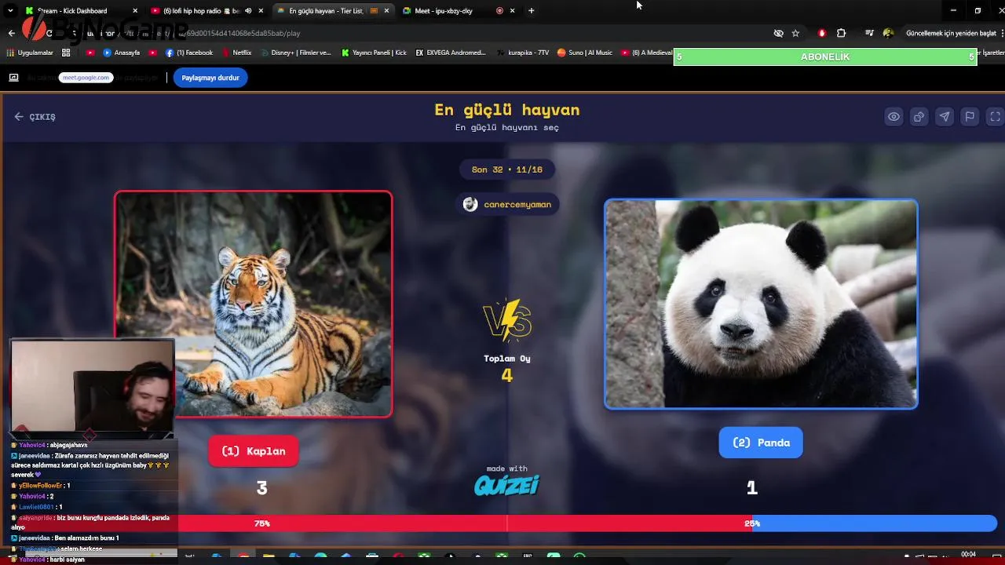
Task: Open the Netflix bookmark
Action: [237, 53]
